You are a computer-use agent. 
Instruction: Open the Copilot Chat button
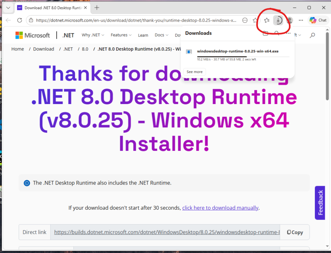(318, 20)
